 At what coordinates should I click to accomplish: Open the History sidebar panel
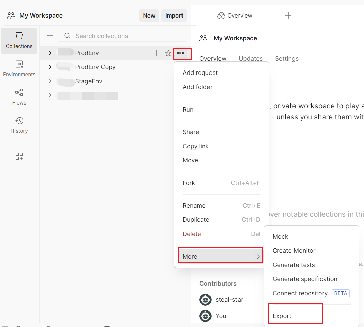pyautogui.click(x=19, y=125)
